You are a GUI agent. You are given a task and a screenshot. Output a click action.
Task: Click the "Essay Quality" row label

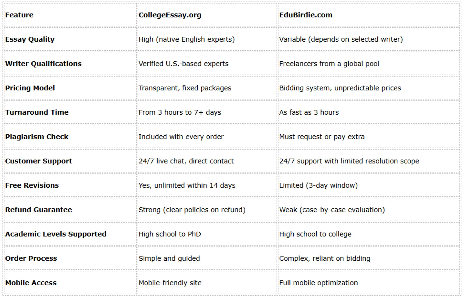pyautogui.click(x=30, y=39)
